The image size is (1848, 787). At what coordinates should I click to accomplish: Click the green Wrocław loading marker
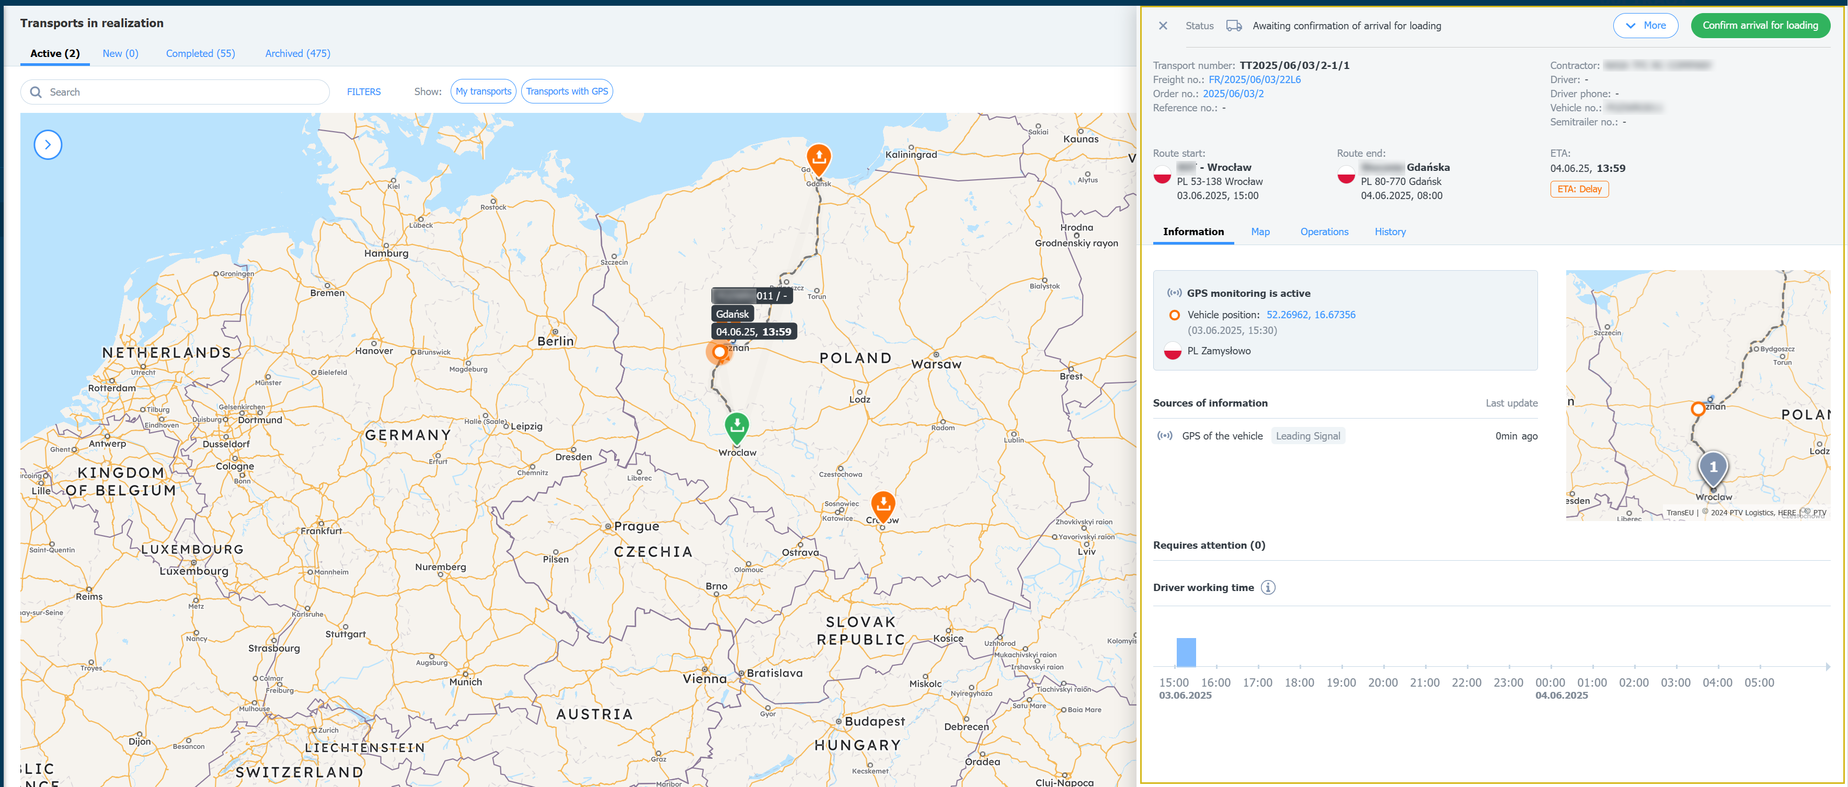click(737, 427)
